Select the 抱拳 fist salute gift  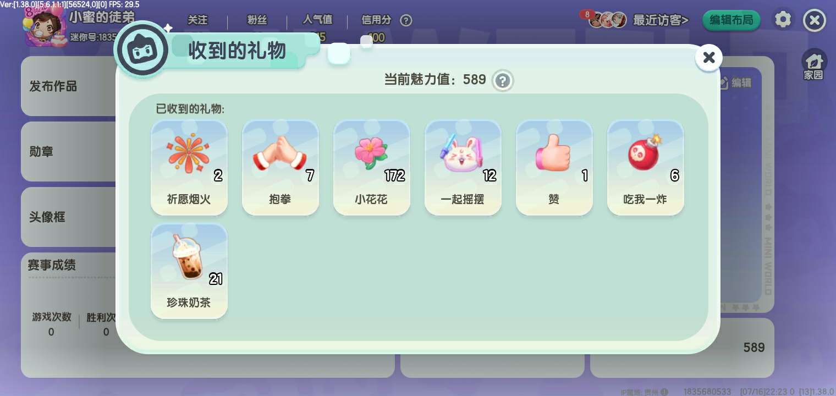click(x=280, y=167)
